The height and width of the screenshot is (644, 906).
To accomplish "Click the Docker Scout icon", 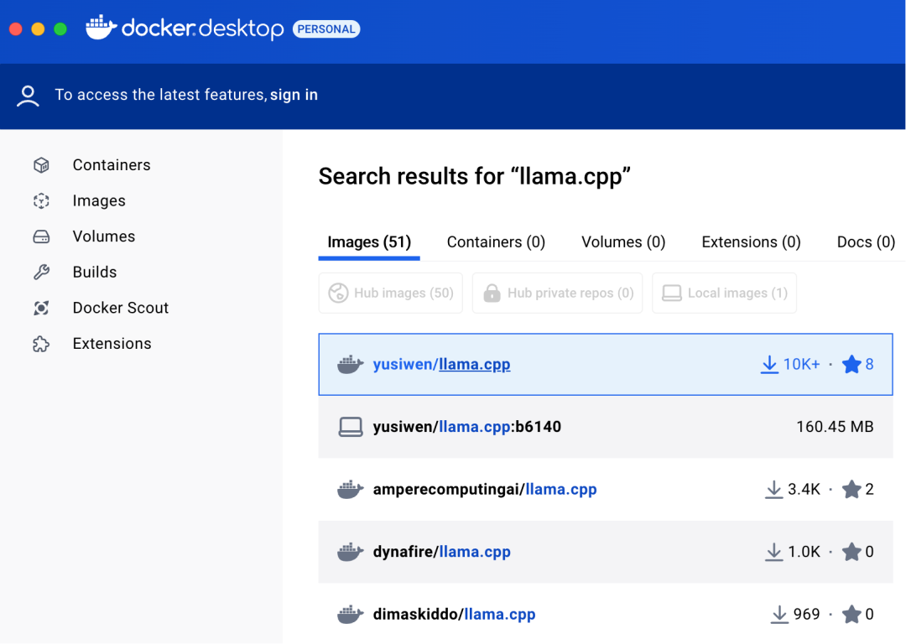I will point(41,308).
